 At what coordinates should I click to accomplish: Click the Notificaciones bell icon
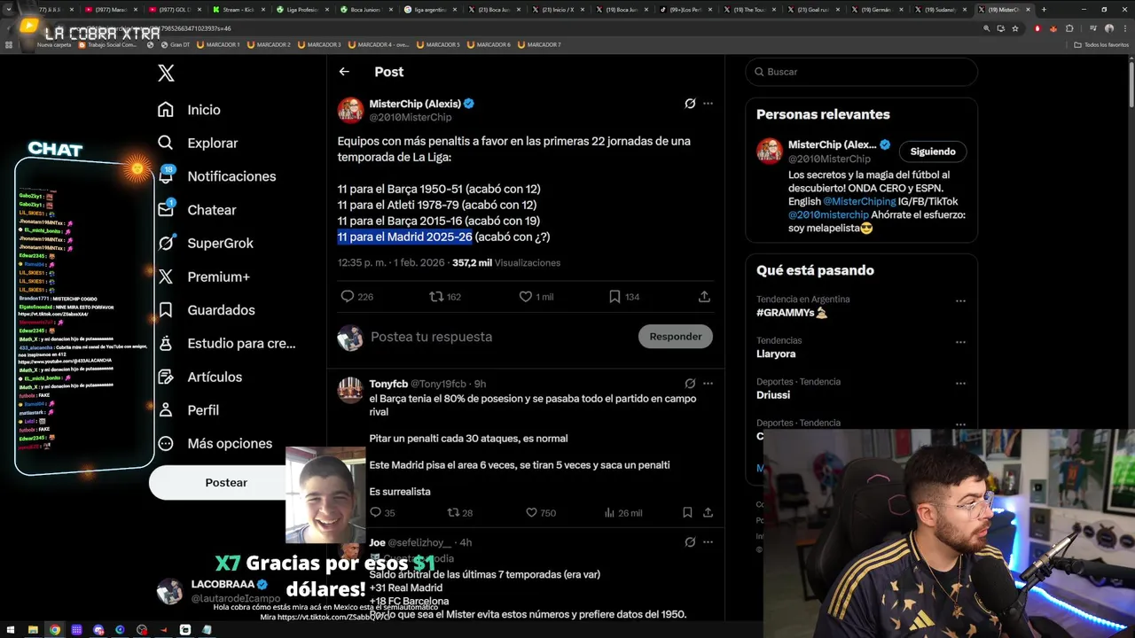[166, 176]
